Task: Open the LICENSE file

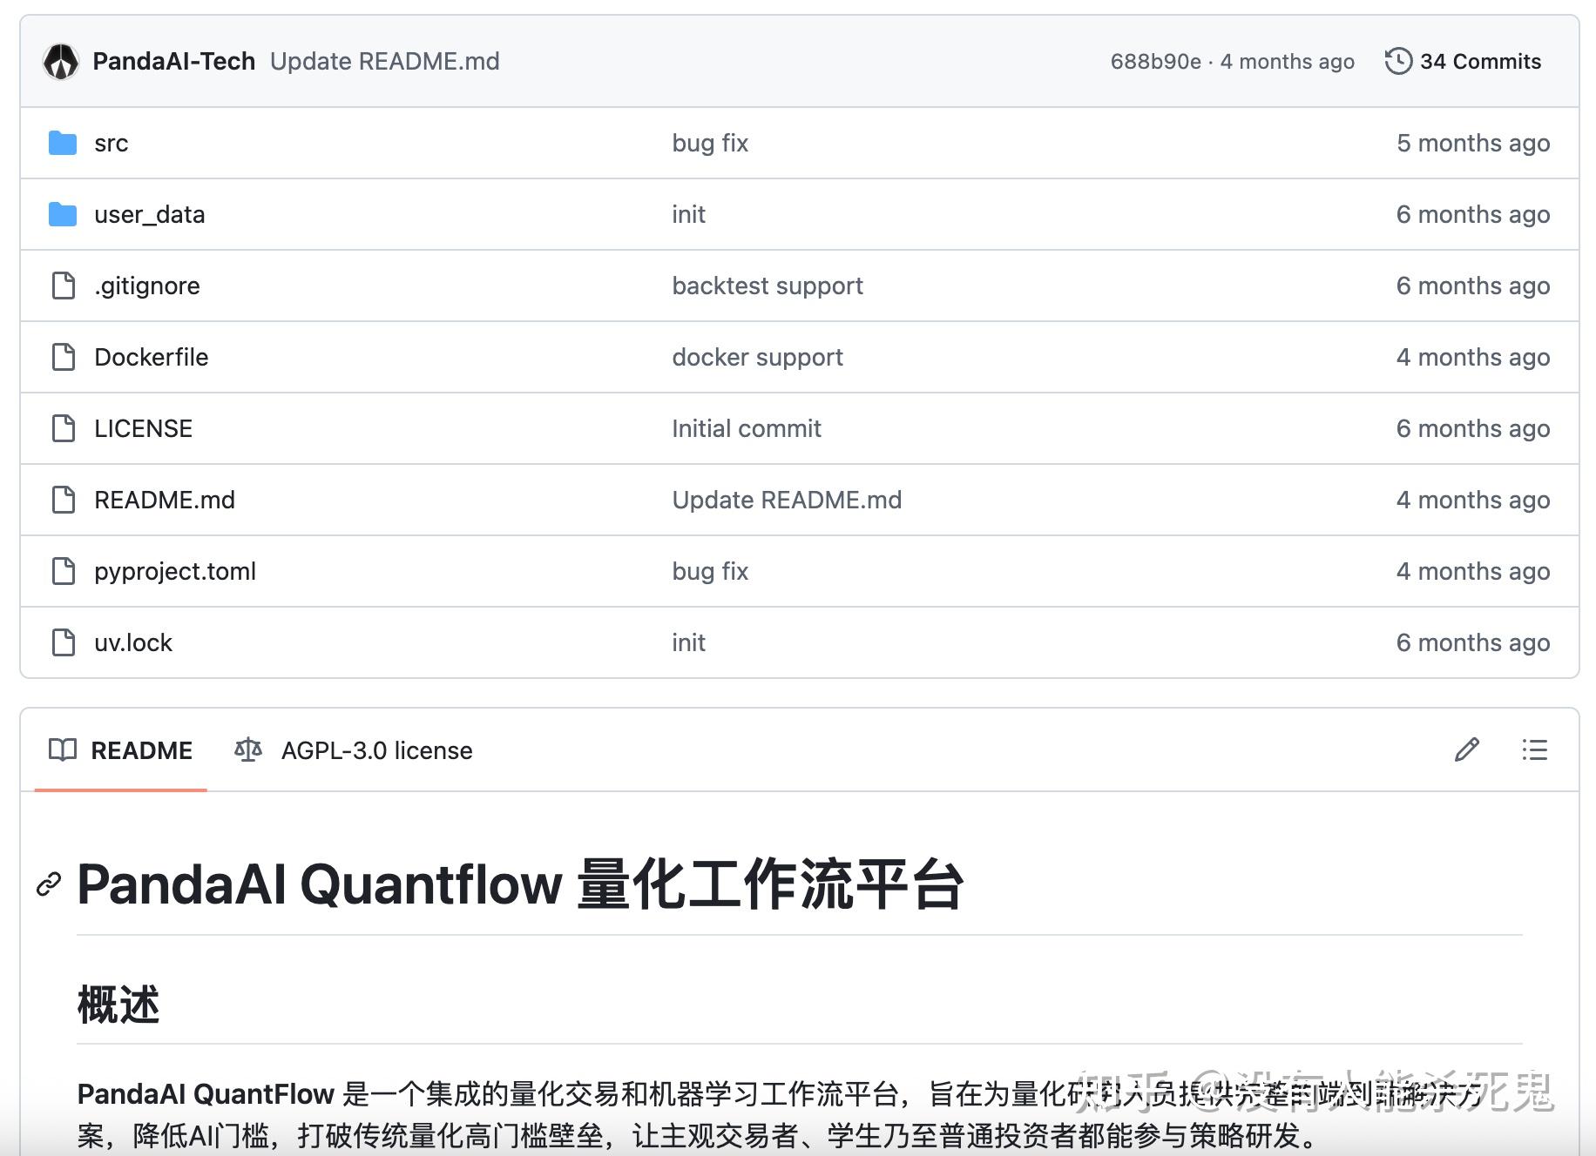Action: 142,428
